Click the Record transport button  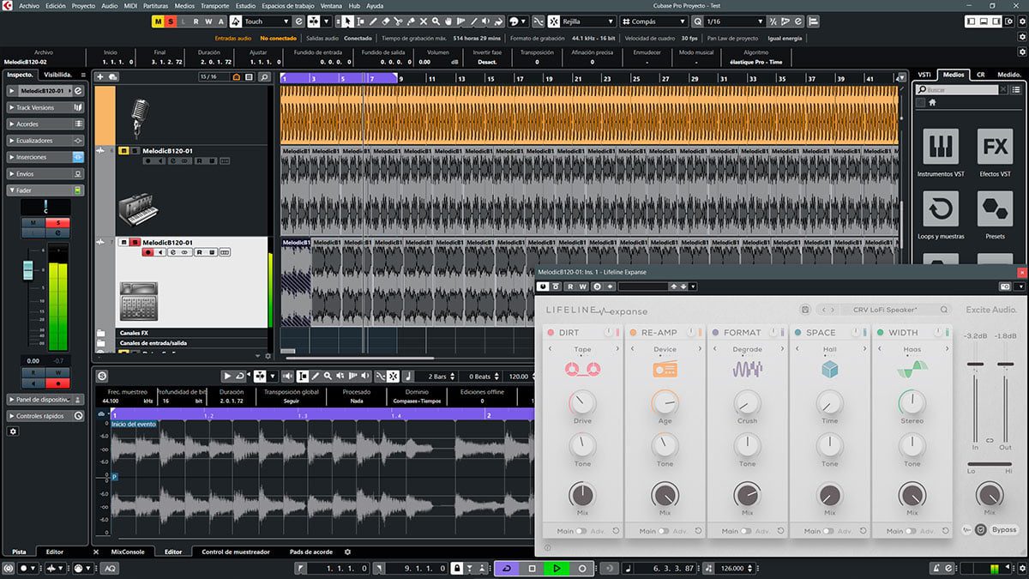point(582,568)
